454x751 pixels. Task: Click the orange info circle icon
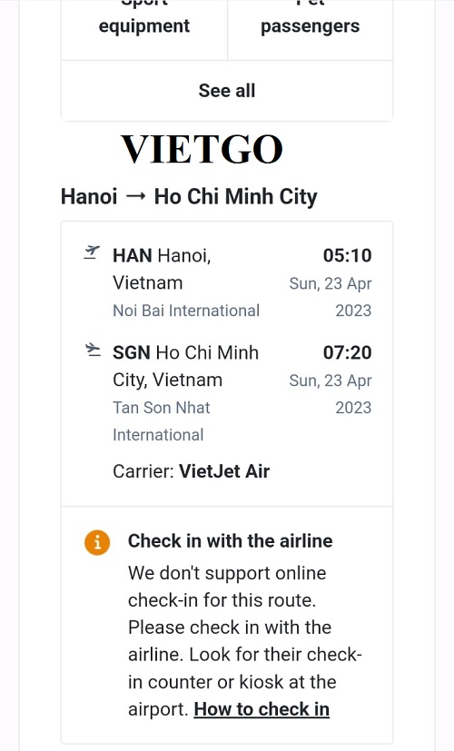(97, 543)
